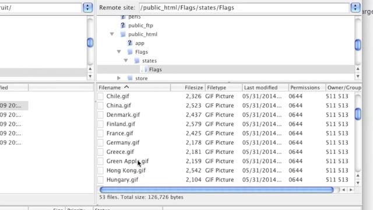Click Chile.gif filesize 2,326
Image resolution: width=373 pixels, height=210 pixels.
[x=193, y=96]
